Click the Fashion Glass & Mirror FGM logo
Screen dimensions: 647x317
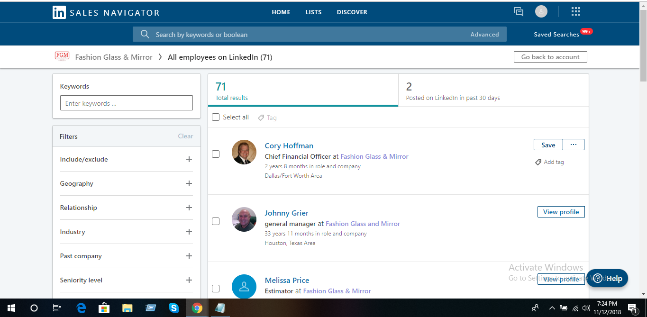pos(62,57)
